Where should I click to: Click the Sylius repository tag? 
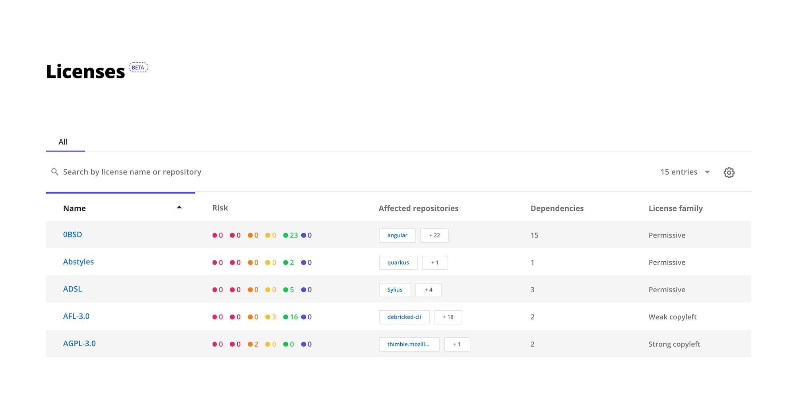click(x=395, y=290)
